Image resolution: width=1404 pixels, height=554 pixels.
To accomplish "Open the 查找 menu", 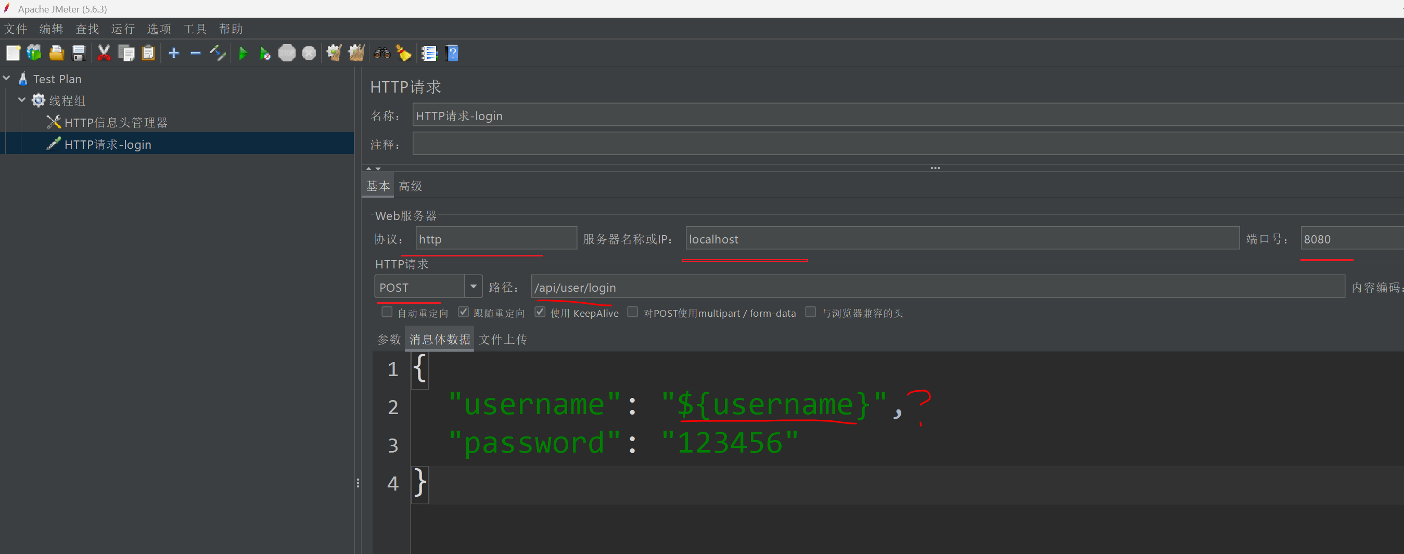I will (x=87, y=29).
